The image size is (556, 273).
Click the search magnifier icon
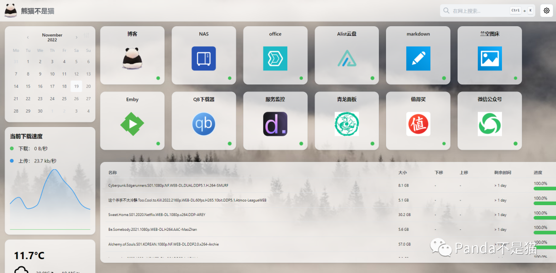[x=446, y=11]
